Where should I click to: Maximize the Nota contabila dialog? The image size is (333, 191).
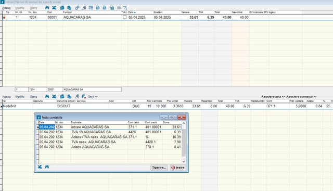[x=173, y=117]
